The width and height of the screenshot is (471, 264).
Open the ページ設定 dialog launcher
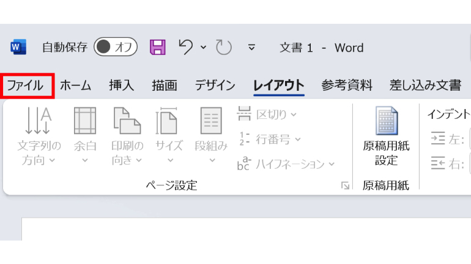[x=345, y=186]
